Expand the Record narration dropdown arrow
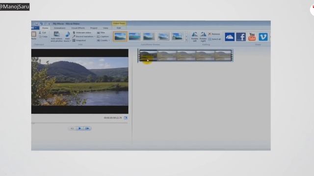 (x=95, y=37)
